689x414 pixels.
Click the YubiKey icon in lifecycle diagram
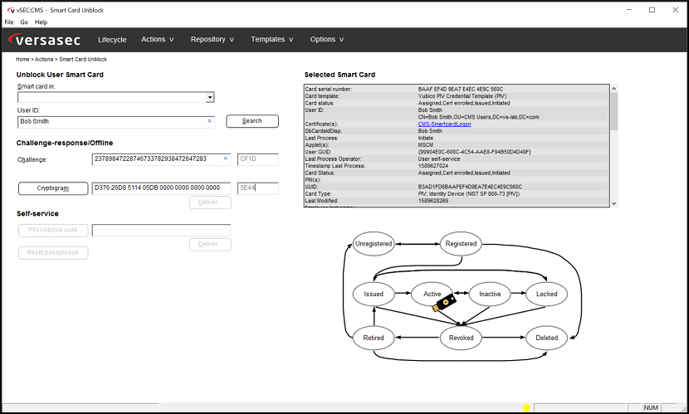[x=447, y=301]
